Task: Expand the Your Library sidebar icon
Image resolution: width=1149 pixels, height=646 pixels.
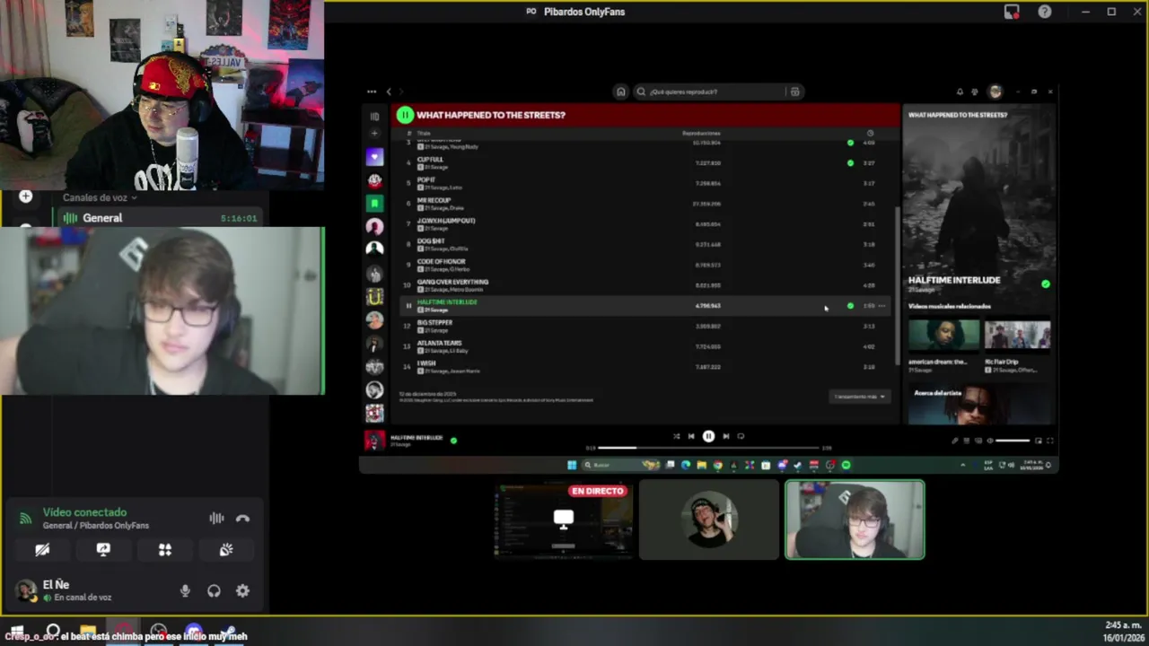Action: tap(374, 117)
